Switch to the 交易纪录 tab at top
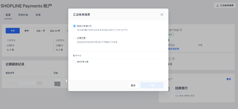This screenshot has height=109, width=238. [23, 15]
